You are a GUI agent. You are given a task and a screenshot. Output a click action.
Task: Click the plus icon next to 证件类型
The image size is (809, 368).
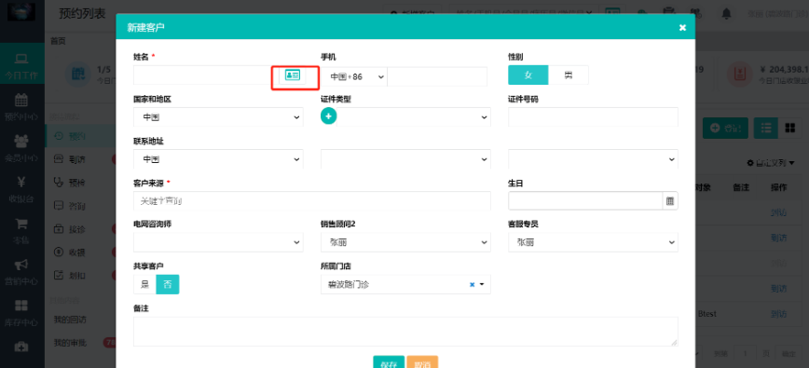click(329, 116)
